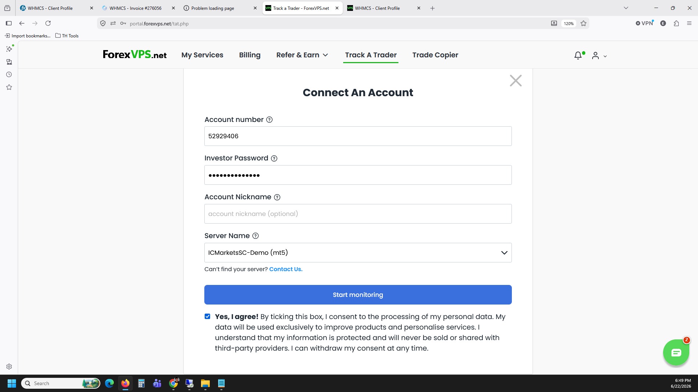
Task: Expand the Server Name dropdown
Action: tap(358, 253)
